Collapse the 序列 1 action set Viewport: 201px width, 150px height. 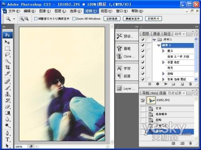tap(154, 40)
